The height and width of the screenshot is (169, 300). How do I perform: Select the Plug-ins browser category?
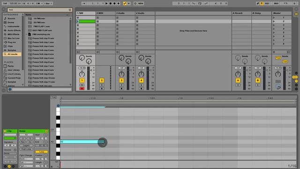[x=11, y=42]
